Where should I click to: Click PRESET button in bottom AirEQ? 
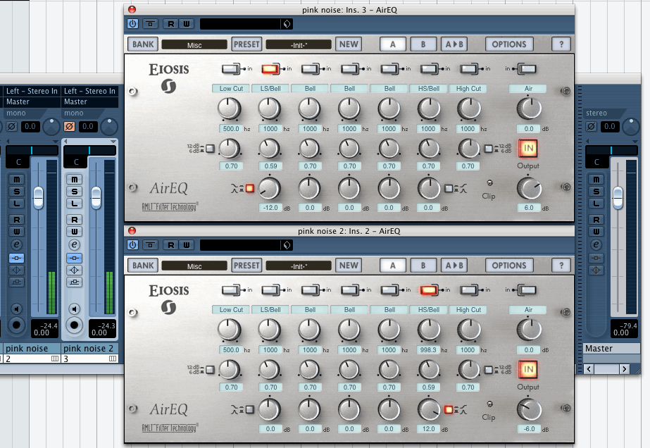coord(246,266)
